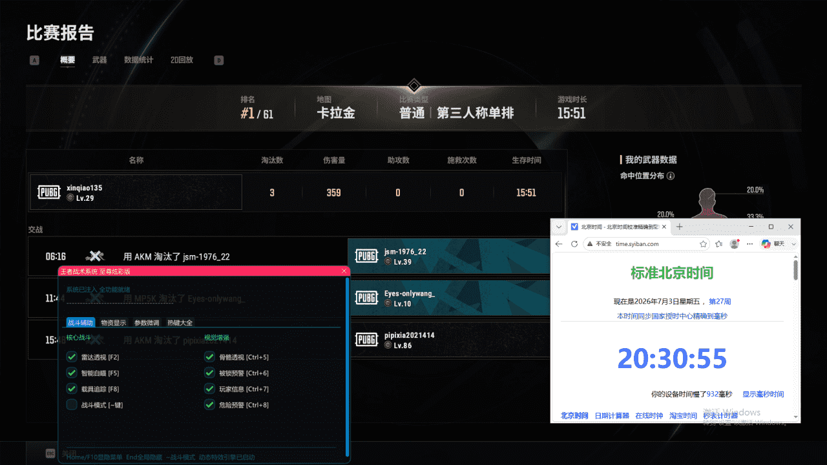Bookmark the page with the star icon
Screen dimensions: 827x465
point(703,244)
